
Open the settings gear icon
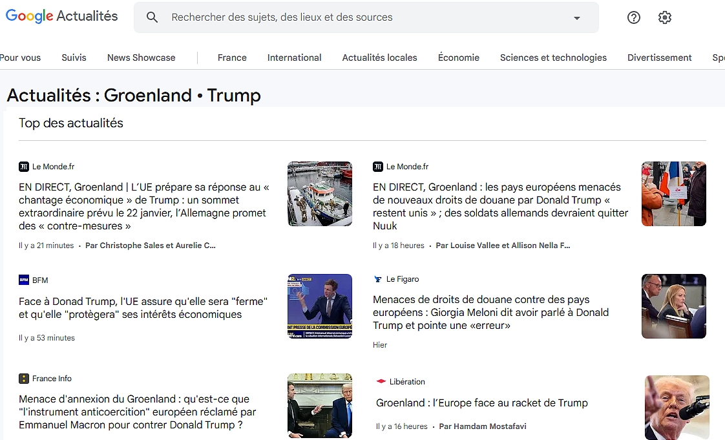(x=664, y=17)
